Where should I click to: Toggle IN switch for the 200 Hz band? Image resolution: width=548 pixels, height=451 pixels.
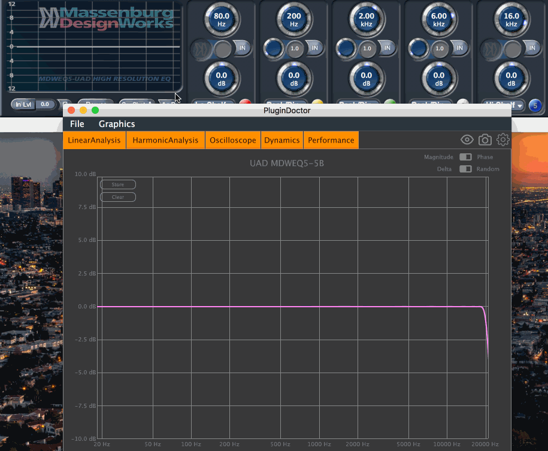[314, 48]
